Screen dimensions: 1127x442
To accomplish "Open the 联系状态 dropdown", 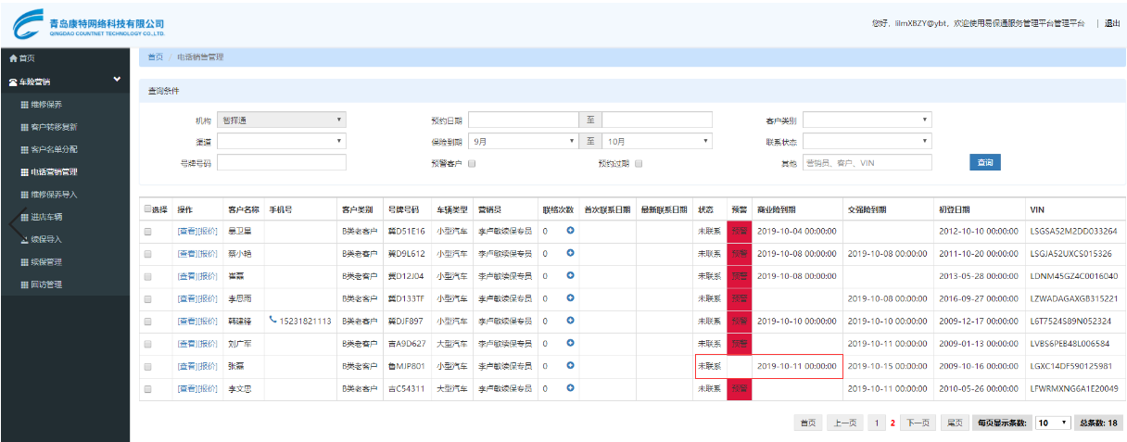I will (x=867, y=141).
